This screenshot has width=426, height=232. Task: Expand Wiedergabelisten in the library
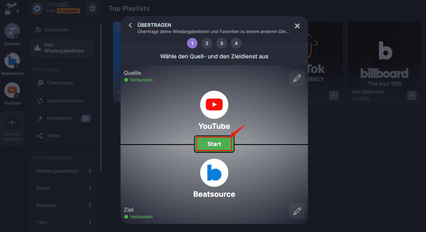point(64,171)
